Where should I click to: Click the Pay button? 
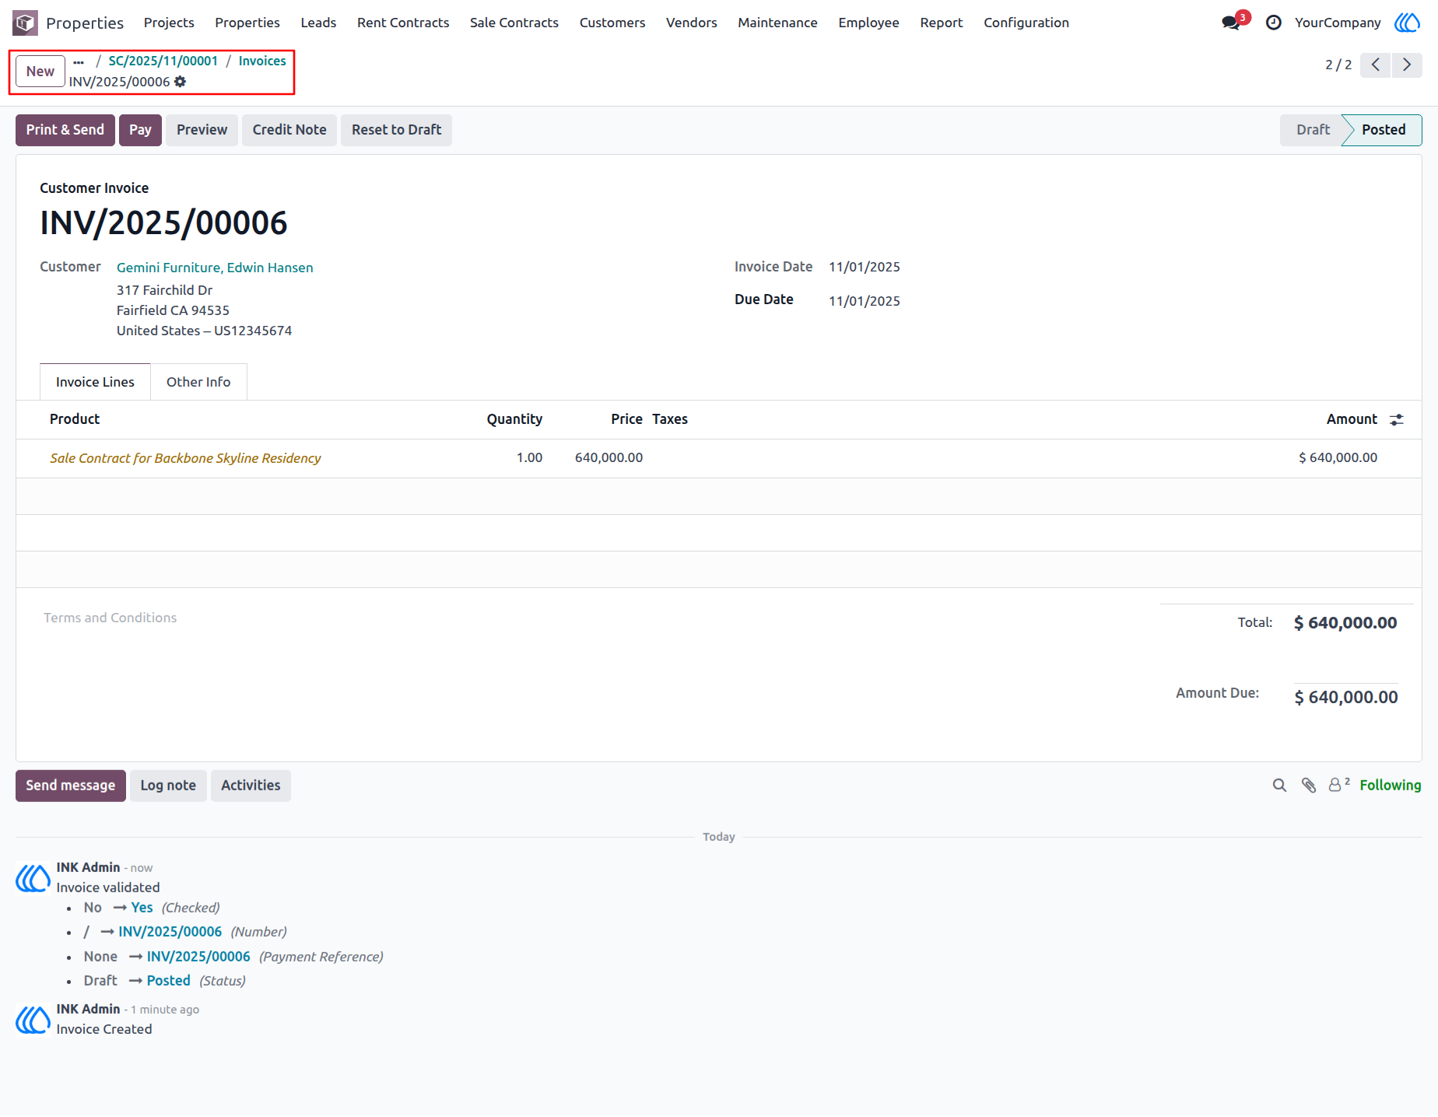(x=140, y=130)
